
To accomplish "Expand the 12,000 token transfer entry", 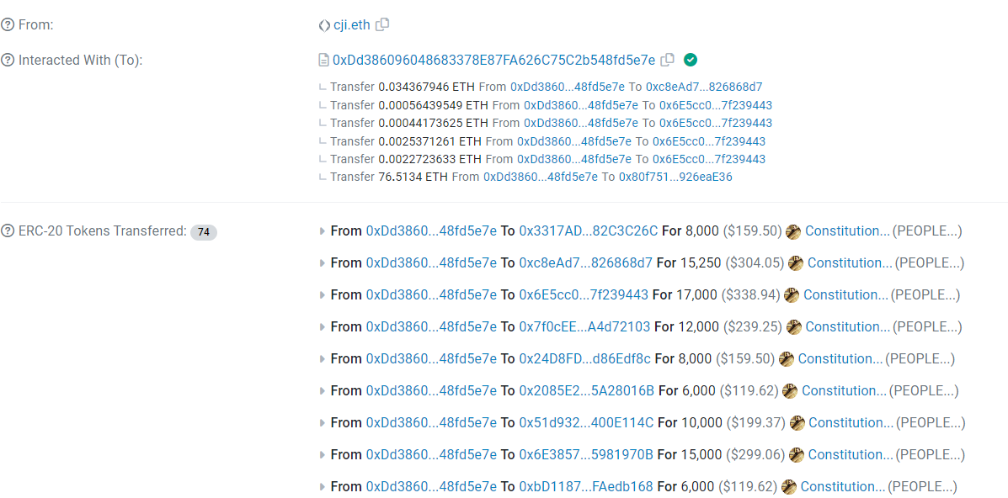I will 323,326.
